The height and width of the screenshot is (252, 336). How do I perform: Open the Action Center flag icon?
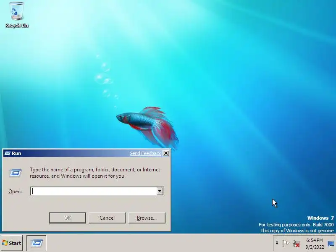coord(286,244)
